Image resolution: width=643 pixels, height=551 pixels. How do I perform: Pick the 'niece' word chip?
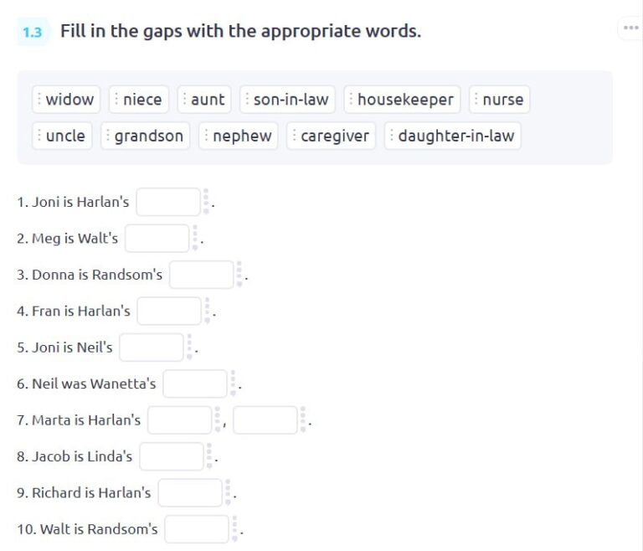[139, 100]
